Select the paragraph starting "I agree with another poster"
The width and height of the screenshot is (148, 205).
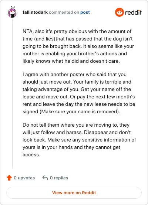[79, 93]
